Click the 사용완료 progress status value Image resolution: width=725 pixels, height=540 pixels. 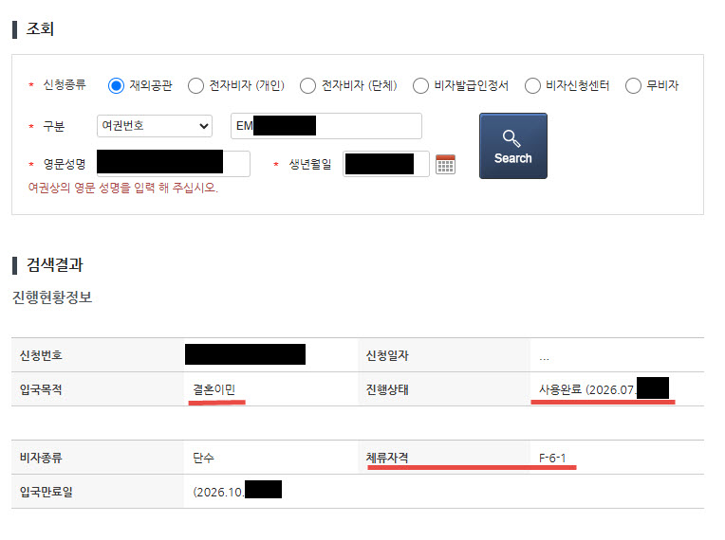[x=604, y=389]
